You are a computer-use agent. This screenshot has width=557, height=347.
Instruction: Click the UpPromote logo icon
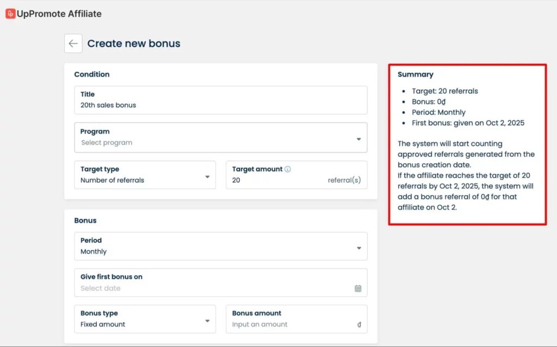[x=10, y=14]
